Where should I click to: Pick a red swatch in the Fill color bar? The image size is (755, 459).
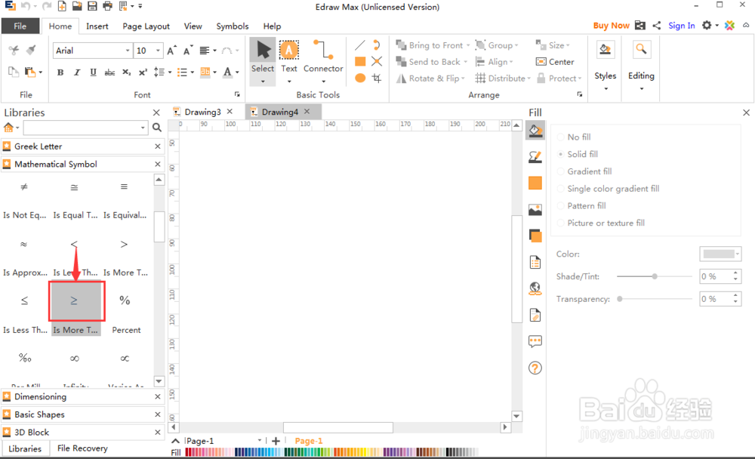188,452
